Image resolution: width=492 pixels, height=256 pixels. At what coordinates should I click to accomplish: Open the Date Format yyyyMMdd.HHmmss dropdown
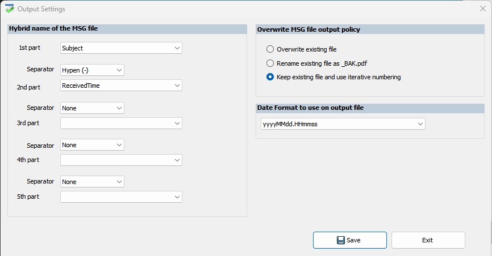343,124
